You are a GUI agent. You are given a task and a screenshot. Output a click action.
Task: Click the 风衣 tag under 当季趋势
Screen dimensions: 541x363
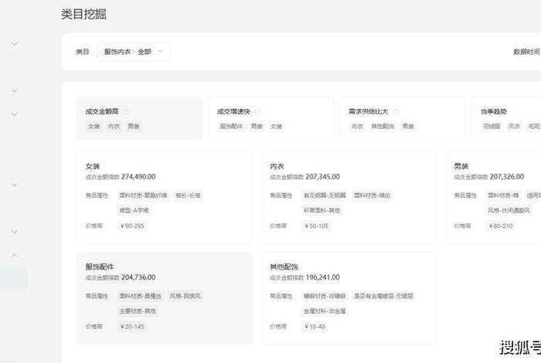tap(514, 127)
